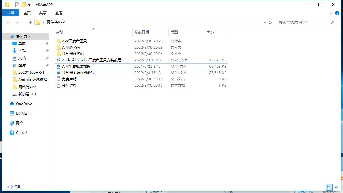Open the Customize Quick Access Toolbar dropdown

[x=29, y=5]
